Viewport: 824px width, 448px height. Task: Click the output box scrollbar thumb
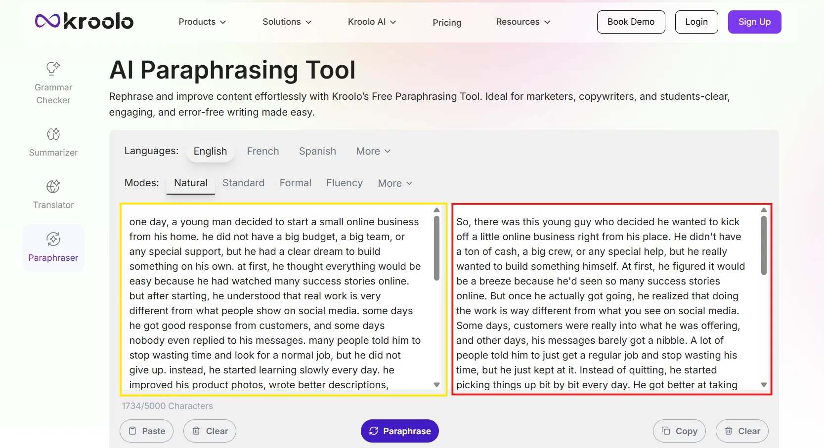click(x=764, y=245)
